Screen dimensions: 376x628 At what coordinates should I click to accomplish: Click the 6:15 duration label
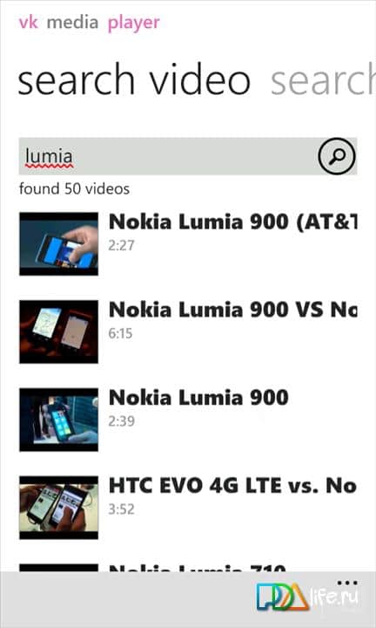[120, 333]
